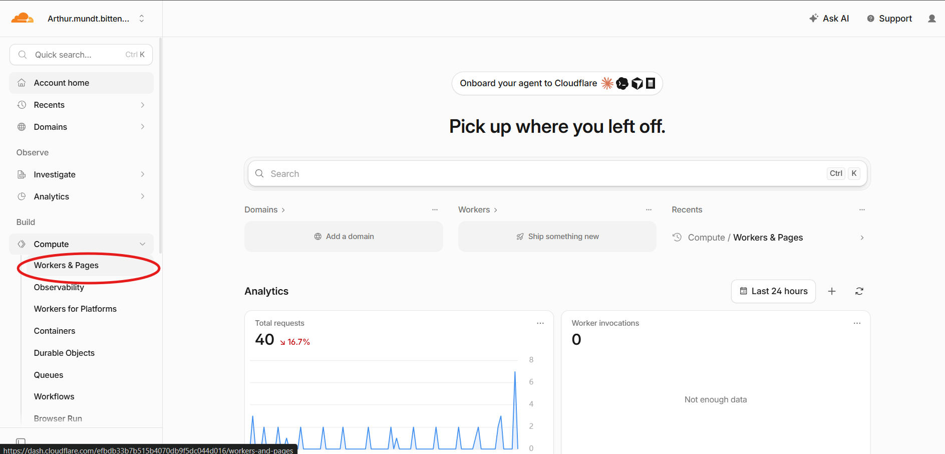
Task: Open recent Compute / Workers & Pages
Action: [769, 238]
